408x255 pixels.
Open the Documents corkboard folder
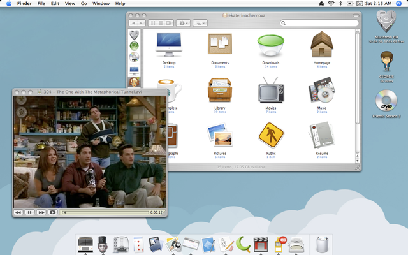(x=220, y=44)
